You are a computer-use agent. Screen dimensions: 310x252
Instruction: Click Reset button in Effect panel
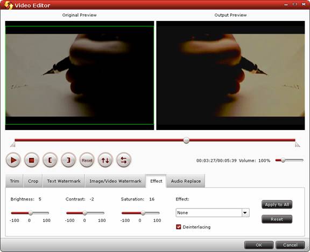point(277,219)
